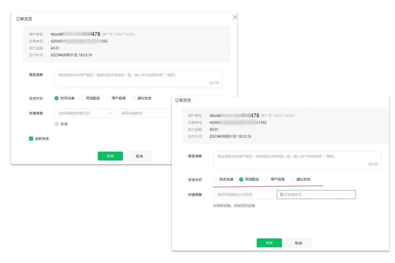Select 物流快递 radio in back dialog

56,98
